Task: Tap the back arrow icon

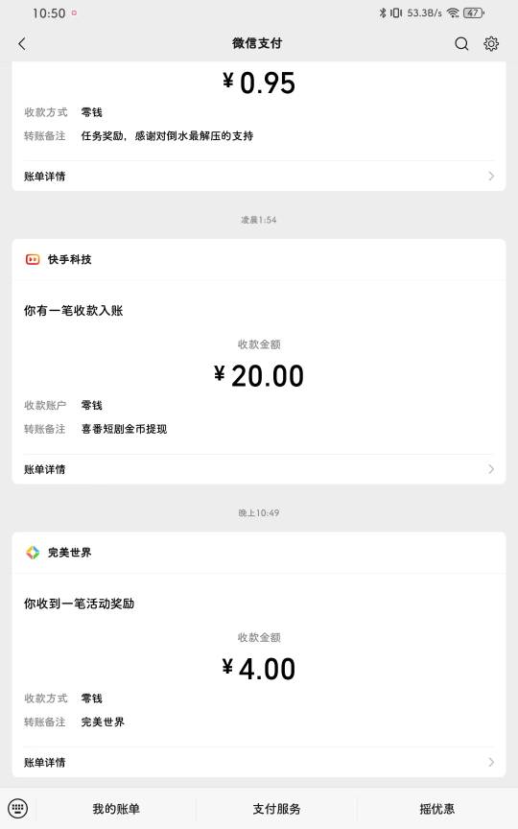Action: click(x=22, y=44)
